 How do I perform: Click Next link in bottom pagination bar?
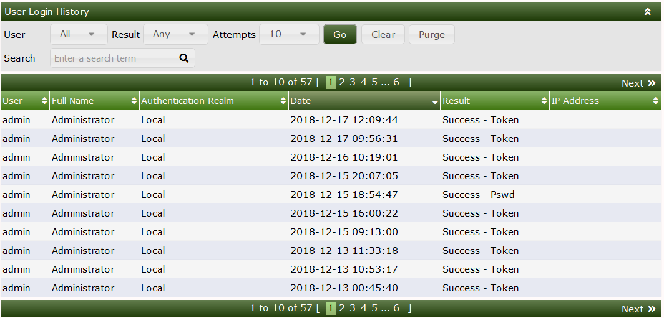click(638, 309)
